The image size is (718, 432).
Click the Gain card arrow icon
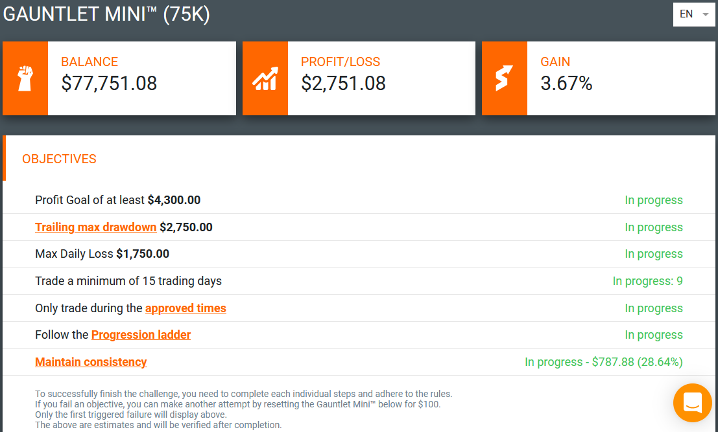tap(504, 78)
